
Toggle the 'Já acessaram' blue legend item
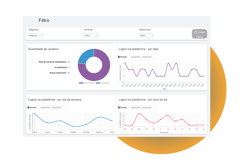102,83
